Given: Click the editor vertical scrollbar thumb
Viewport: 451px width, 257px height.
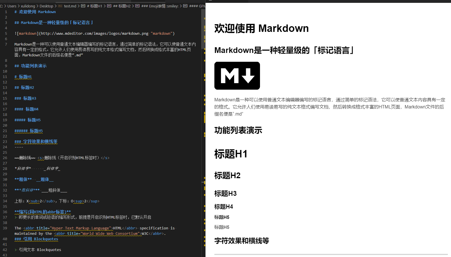Looking at the screenshot, I should click(x=203, y=29).
